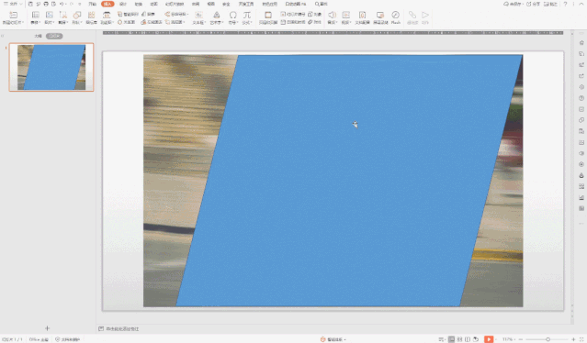The height and width of the screenshot is (343, 587).
Task: Expand the New Slide dropdown arrow
Action: click(x=23, y=23)
